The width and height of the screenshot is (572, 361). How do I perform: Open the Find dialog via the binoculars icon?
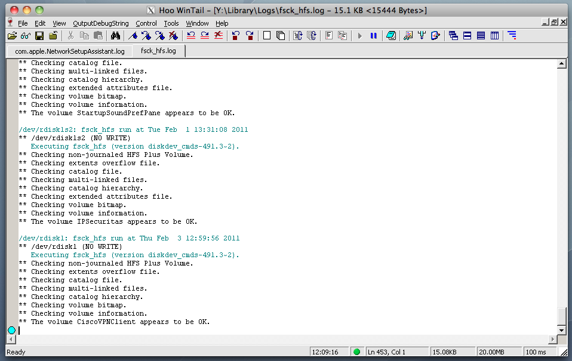(x=116, y=35)
